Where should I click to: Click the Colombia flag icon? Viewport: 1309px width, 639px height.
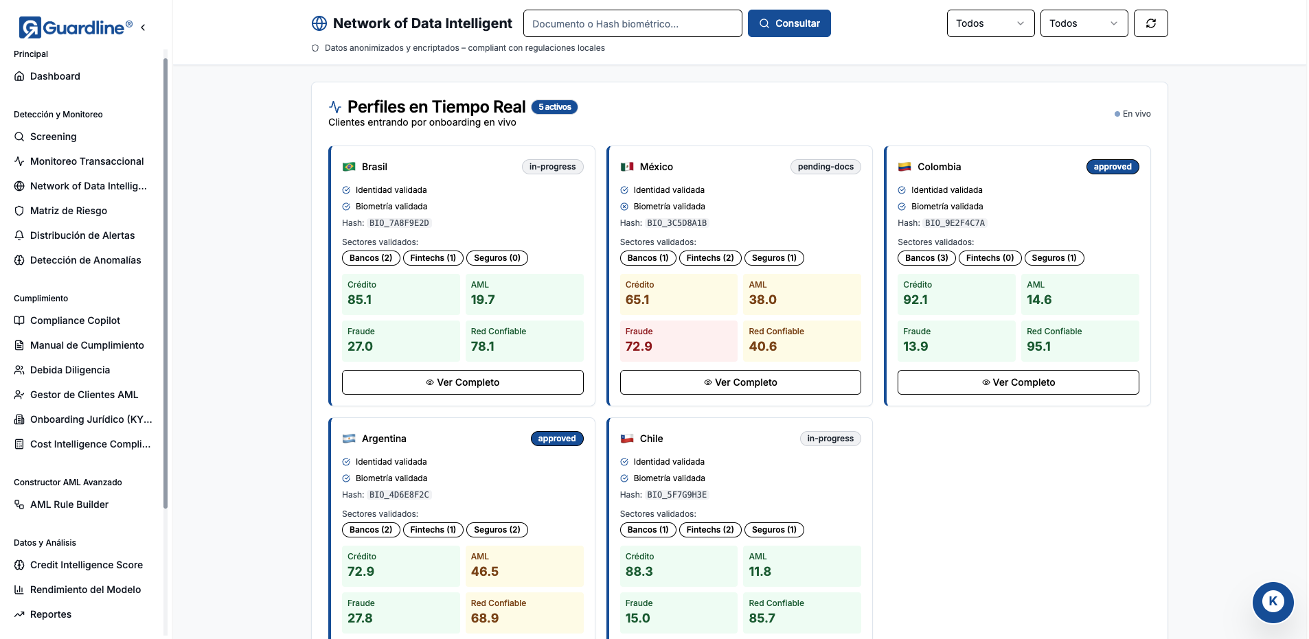click(x=904, y=167)
